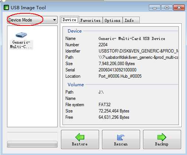Close the USB Image Tool window
This screenshot has width=187, height=155.
(179, 8)
